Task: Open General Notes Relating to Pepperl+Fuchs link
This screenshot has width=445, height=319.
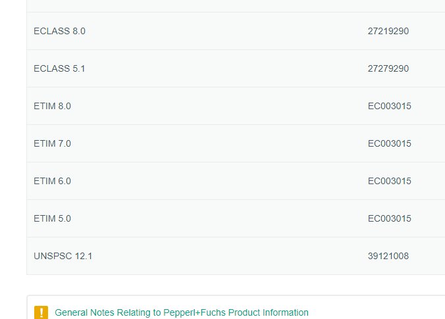Action: [181, 312]
